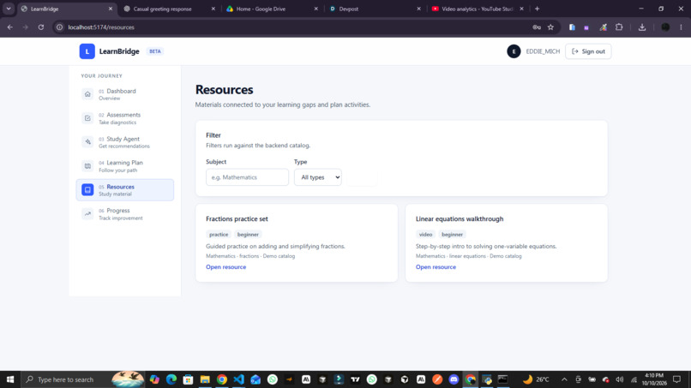The width and height of the screenshot is (691, 388).
Task: Open the Windows Start menu
Action: 10,379
